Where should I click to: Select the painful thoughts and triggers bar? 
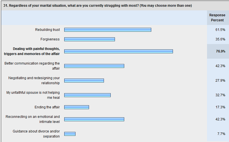point(119,51)
